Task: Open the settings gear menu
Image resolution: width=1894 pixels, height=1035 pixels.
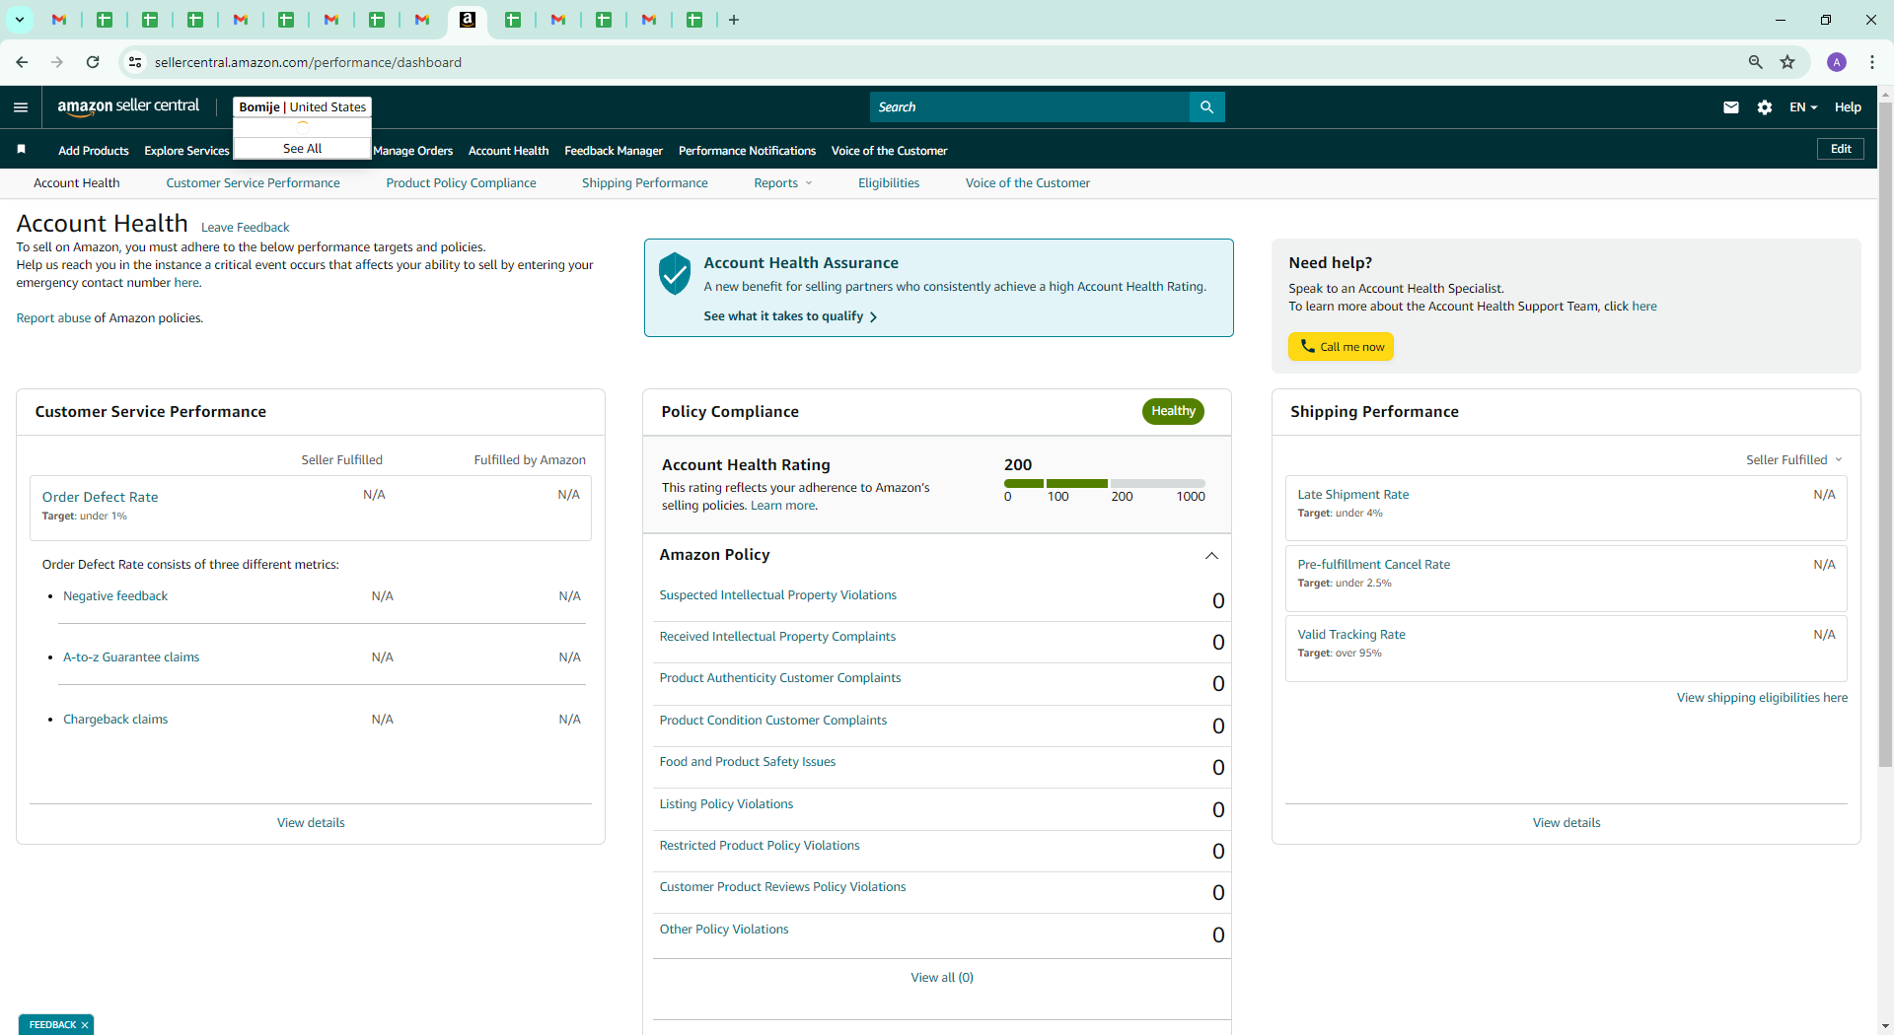Action: 1765,107
